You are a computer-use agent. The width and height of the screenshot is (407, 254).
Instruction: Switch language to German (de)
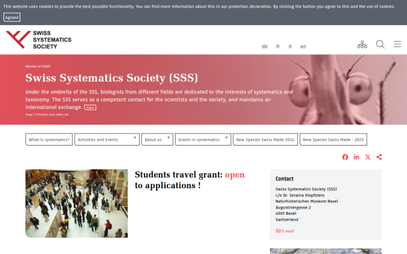[265, 46]
